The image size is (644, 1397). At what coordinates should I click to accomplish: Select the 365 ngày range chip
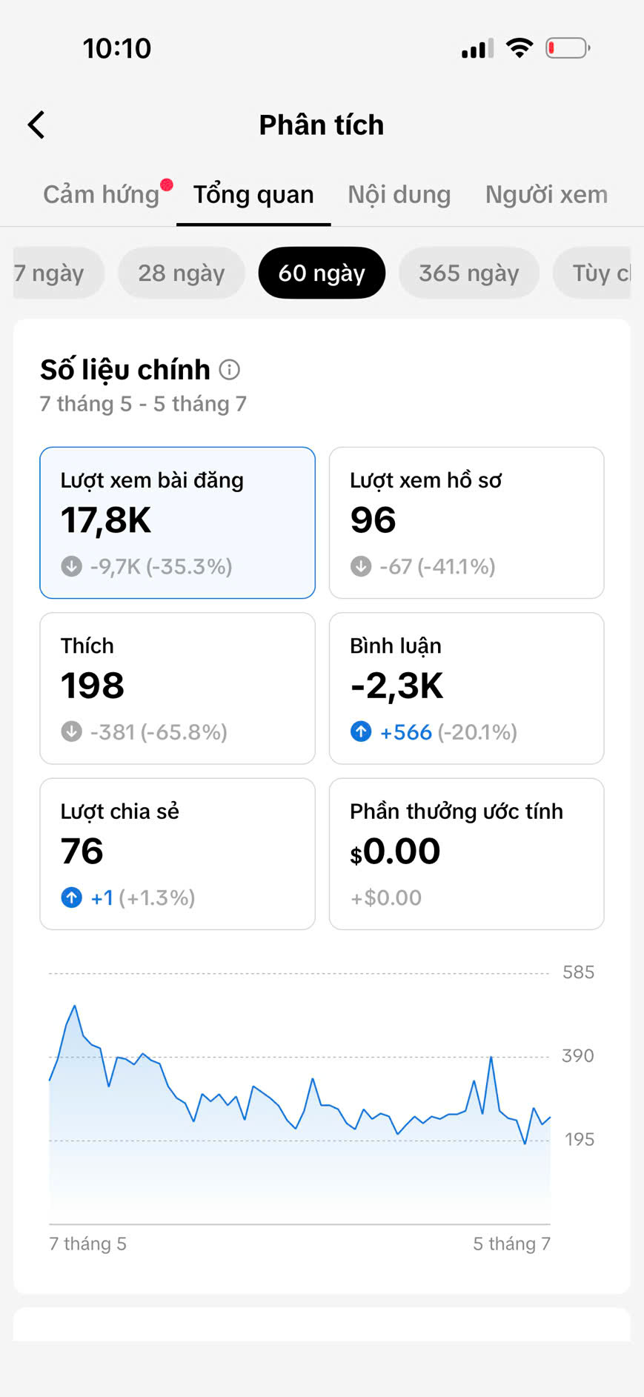(469, 273)
